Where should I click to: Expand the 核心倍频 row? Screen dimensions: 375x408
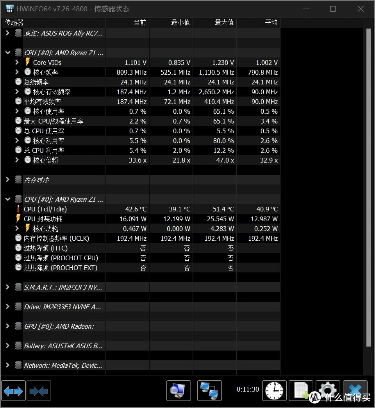pos(17,160)
